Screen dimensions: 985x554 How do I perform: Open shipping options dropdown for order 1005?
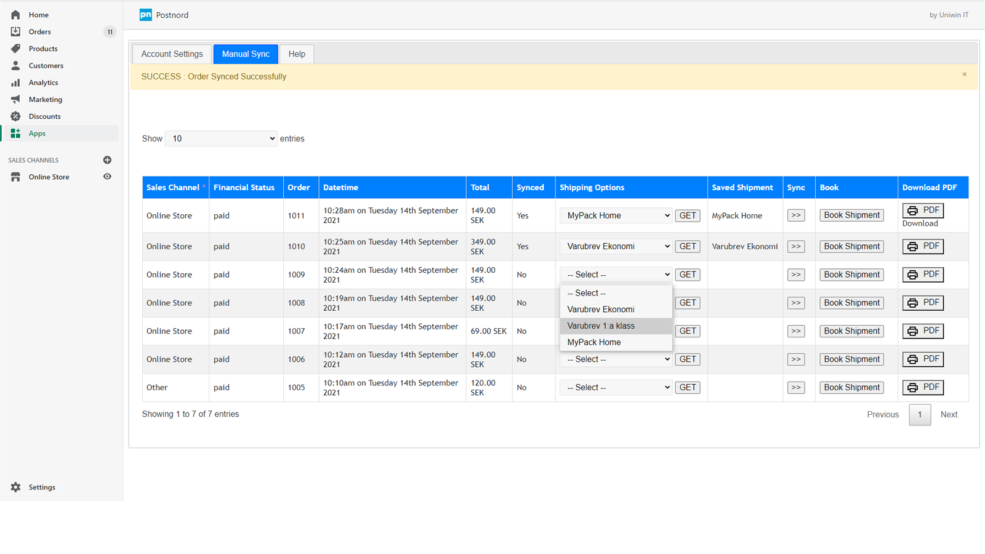tap(616, 387)
